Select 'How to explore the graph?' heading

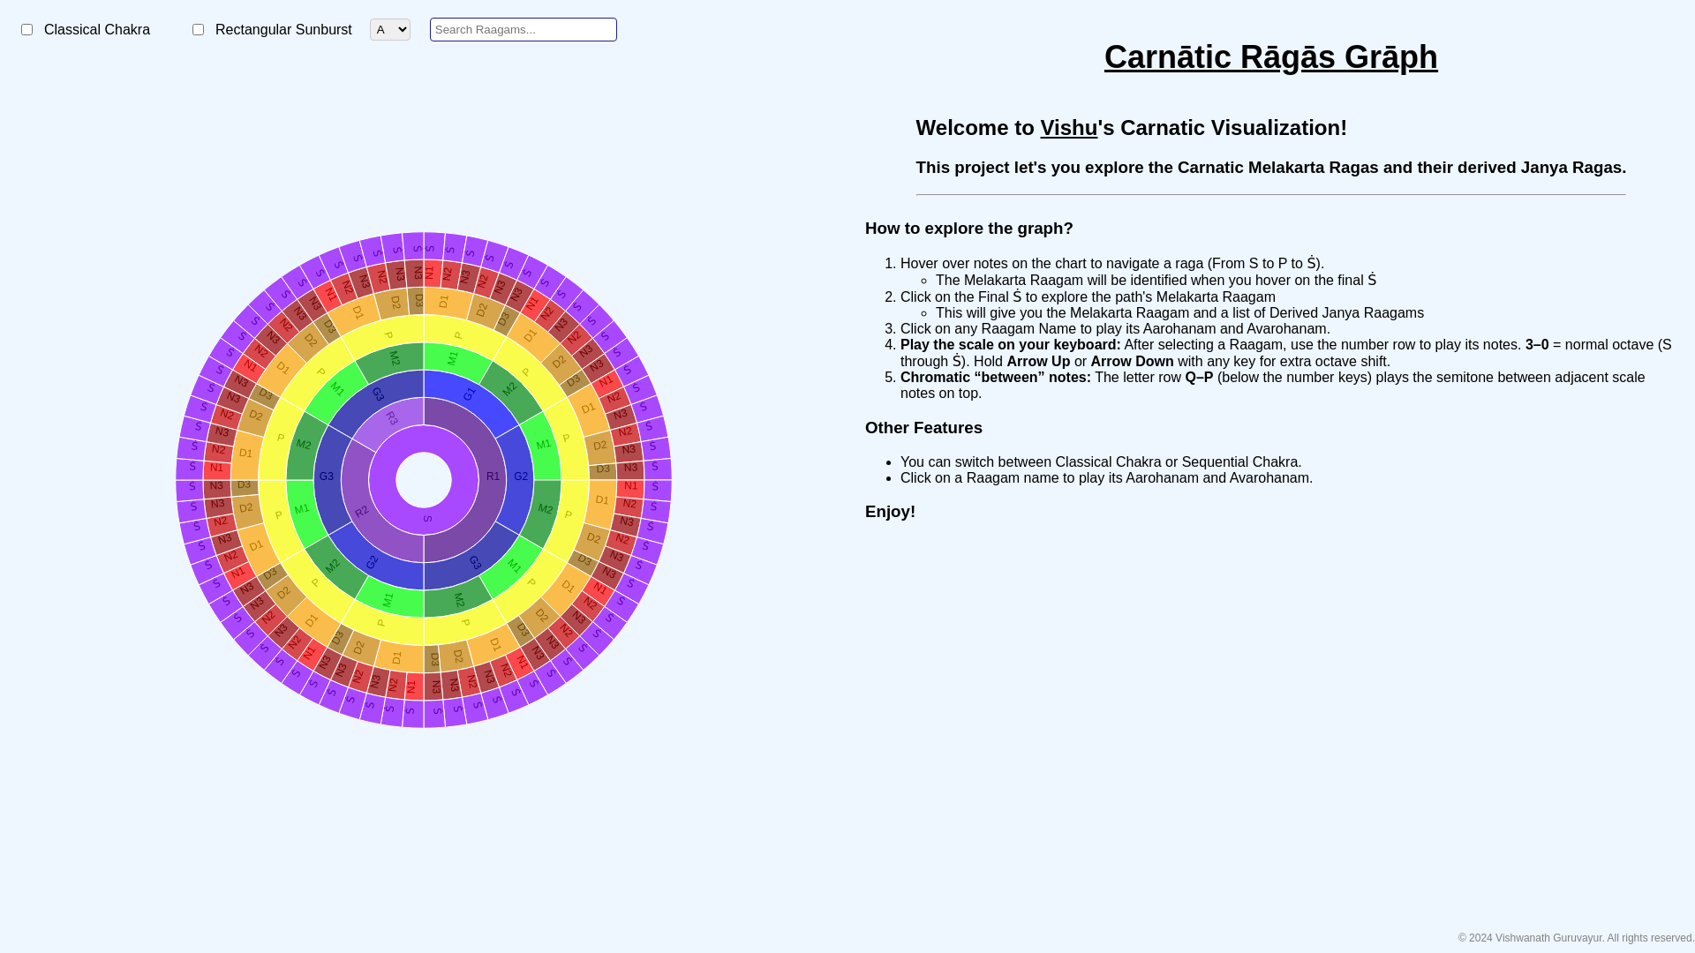(x=968, y=229)
